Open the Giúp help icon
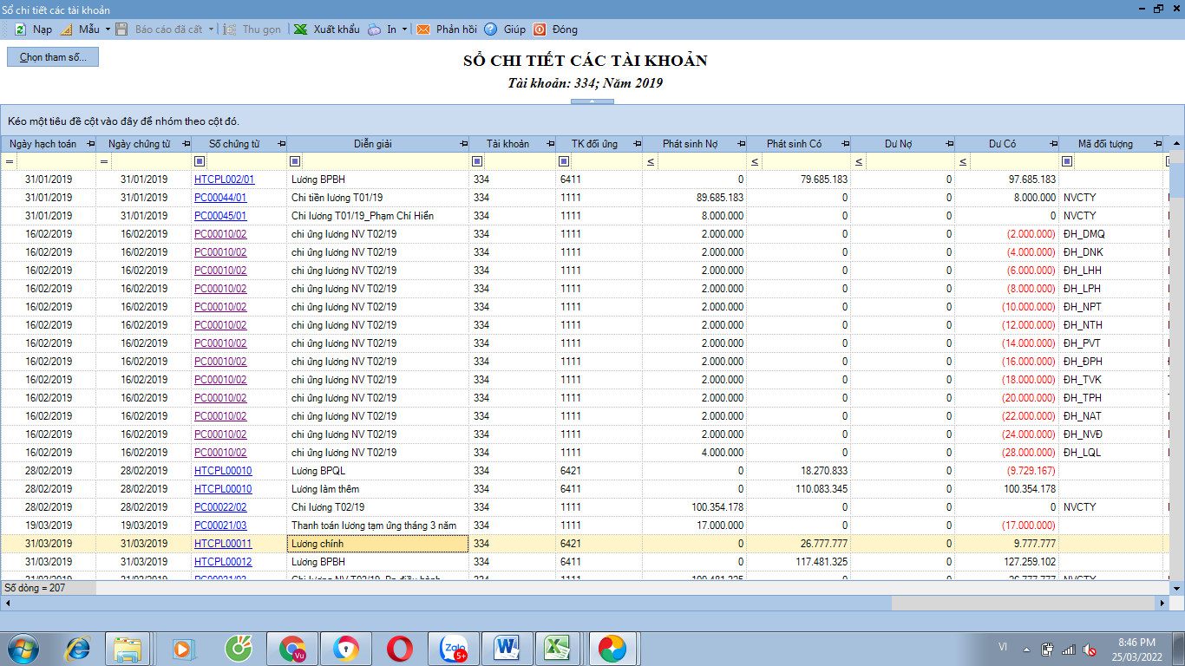1185x666 pixels. 491,29
